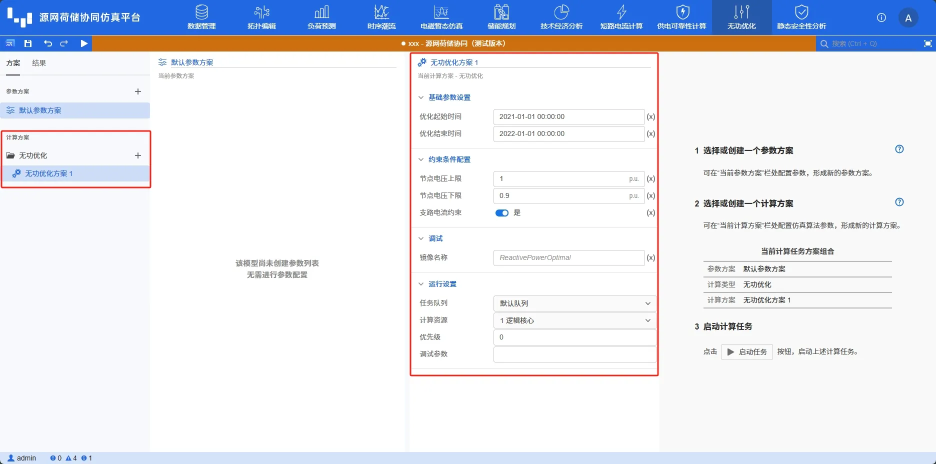
Task: Switch to the 方案 tab
Action: [13, 63]
